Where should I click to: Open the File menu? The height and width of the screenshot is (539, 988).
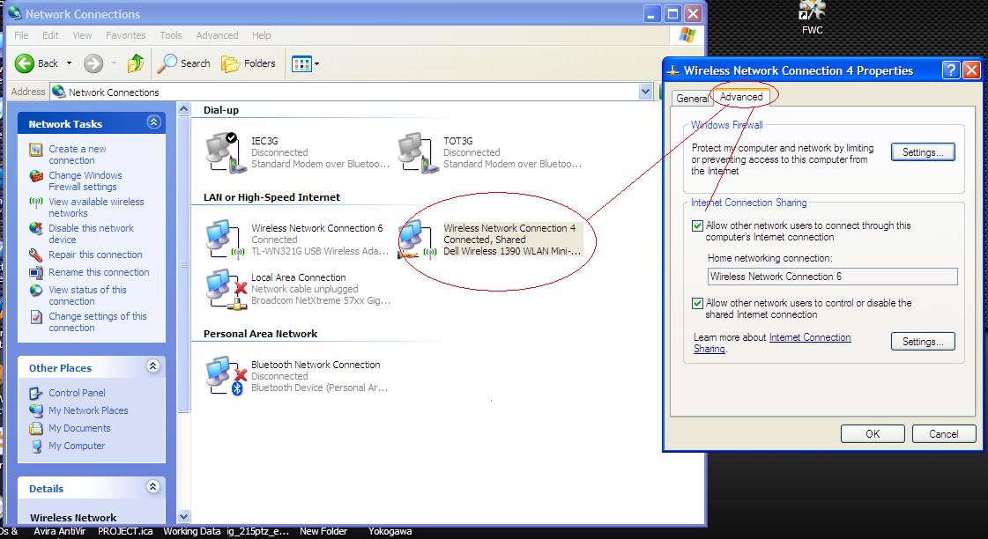tap(21, 35)
